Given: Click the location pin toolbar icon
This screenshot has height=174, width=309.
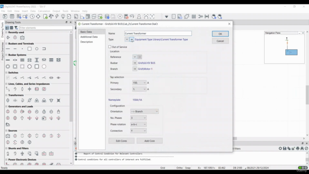Looking at the screenshot, I should tap(63, 16).
